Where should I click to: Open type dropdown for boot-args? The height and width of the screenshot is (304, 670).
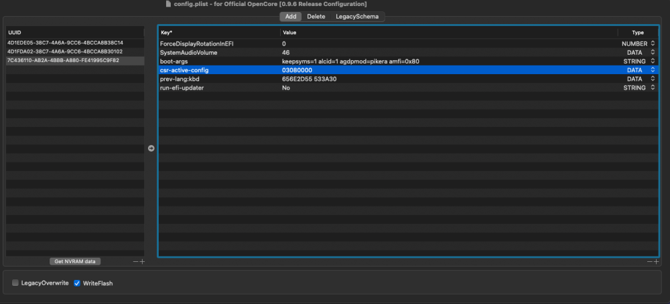[653, 61]
